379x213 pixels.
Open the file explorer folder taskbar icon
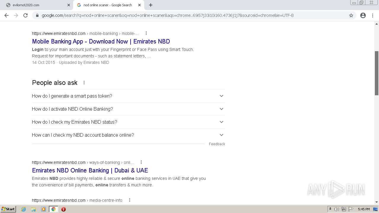click(33, 209)
